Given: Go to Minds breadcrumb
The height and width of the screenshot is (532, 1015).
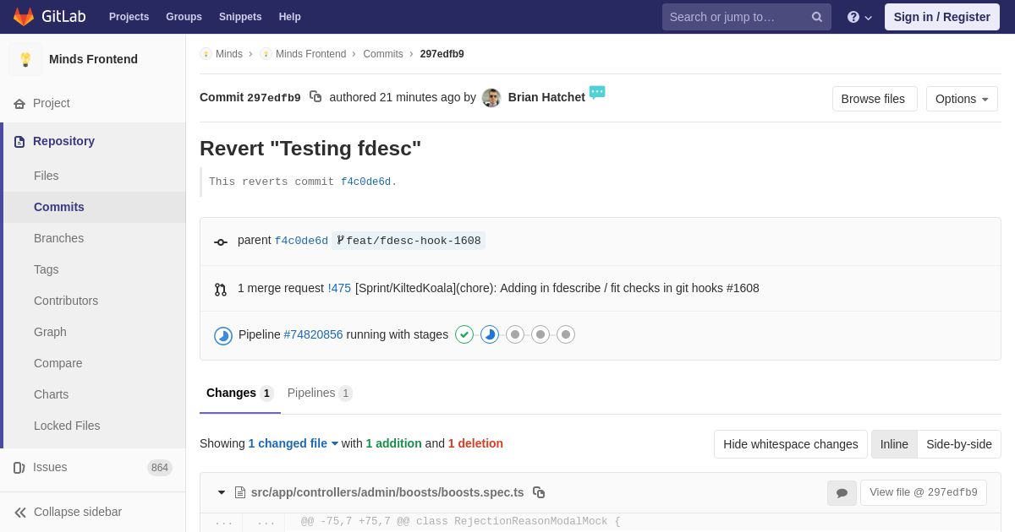Looking at the screenshot, I should pyautogui.click(x=229, y=54).
